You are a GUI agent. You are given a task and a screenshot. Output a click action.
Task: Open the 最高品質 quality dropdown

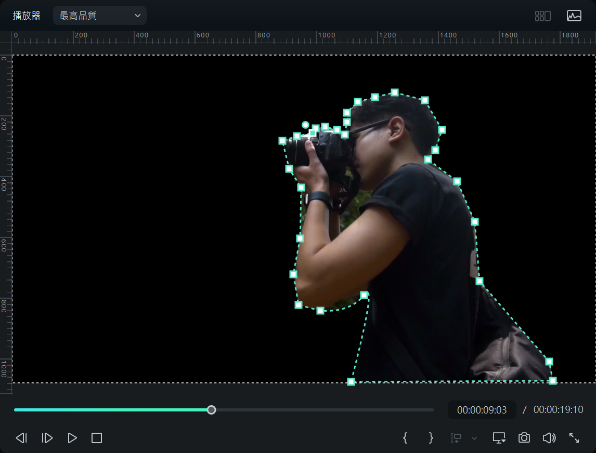pos(100,16)
